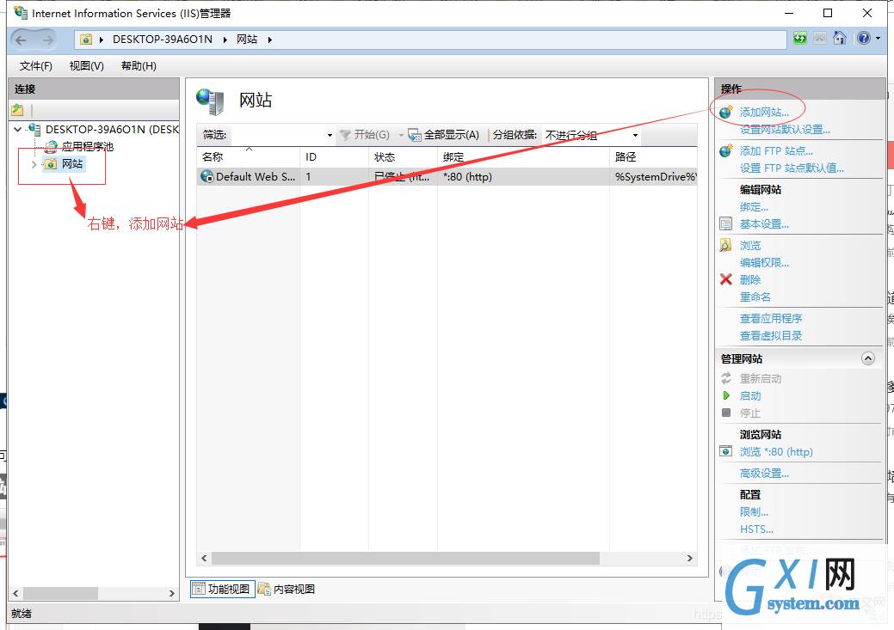Click the Default Web Site globe icon

207,176
